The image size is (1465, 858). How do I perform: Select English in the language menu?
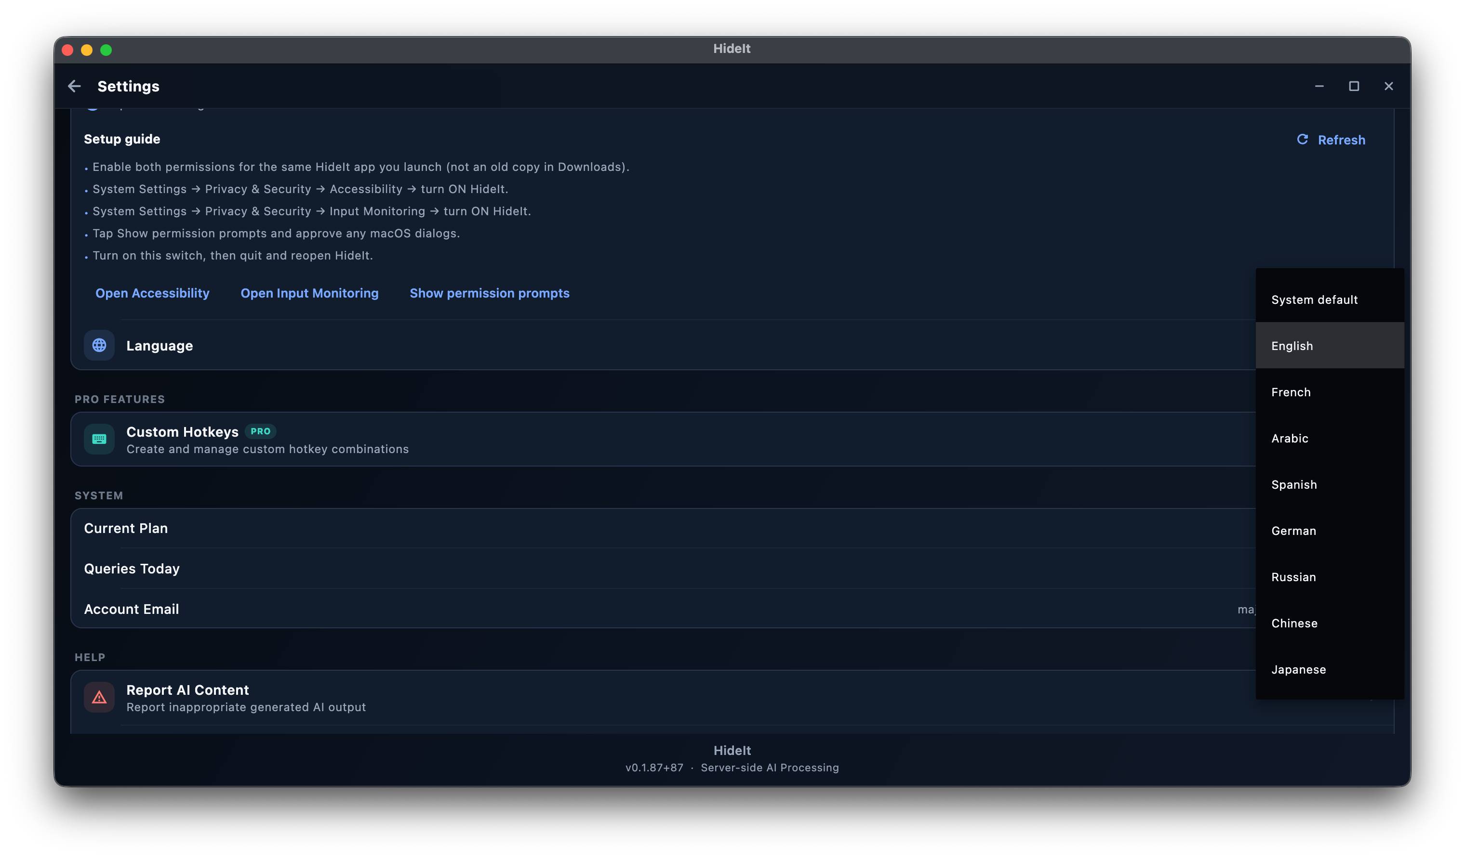click(1330, 346)
